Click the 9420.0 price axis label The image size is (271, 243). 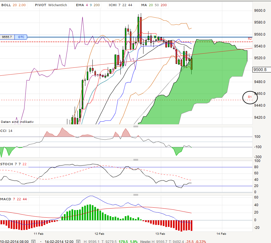coord(260,118)
